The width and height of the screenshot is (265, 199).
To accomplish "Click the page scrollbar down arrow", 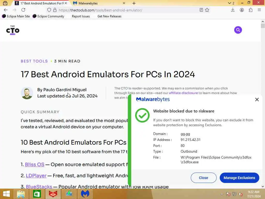I will click(x=263, y=187).
